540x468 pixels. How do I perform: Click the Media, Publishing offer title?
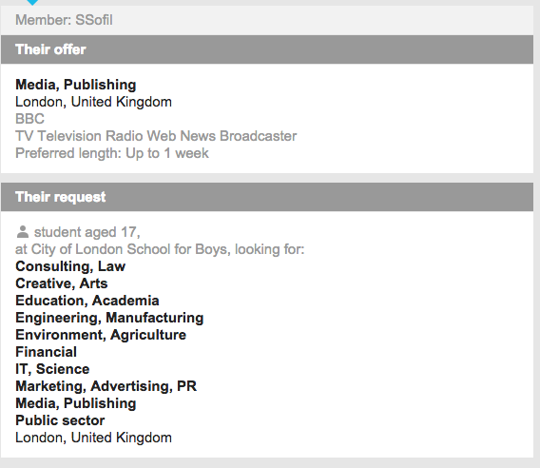click(x=76, y=85)
